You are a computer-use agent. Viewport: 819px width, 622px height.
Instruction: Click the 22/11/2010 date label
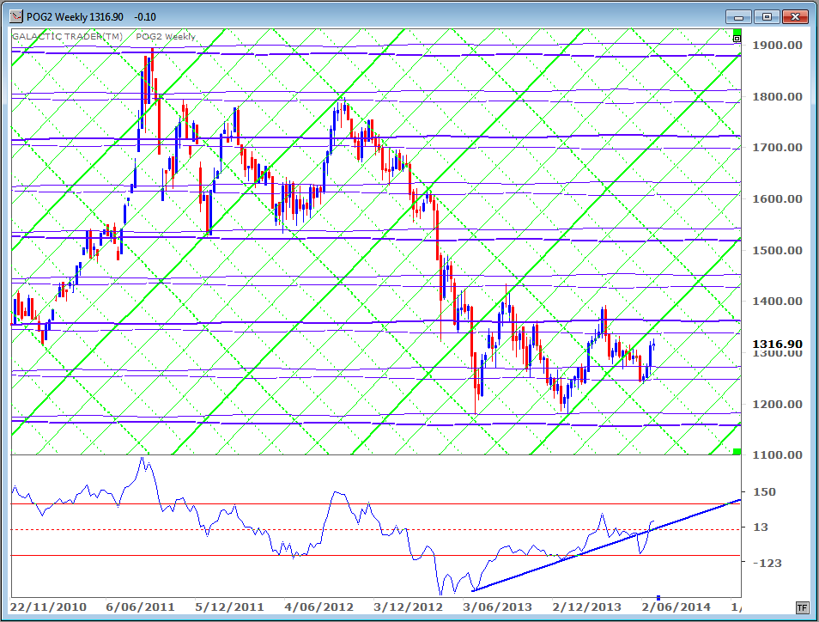48,607
